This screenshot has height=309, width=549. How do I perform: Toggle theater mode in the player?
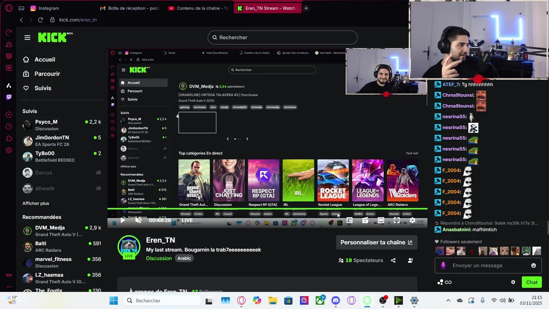click(x=381, y=220)
